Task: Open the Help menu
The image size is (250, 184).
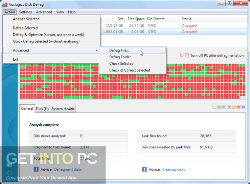Action: [72, 12]
